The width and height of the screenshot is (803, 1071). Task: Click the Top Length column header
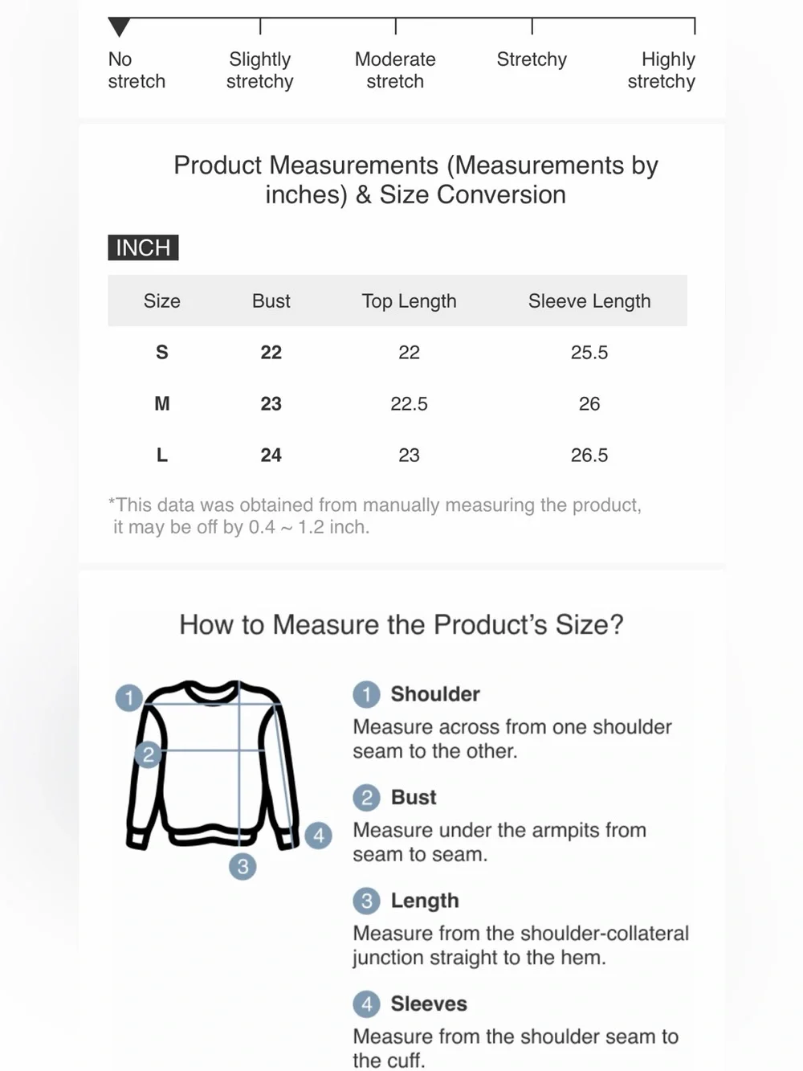tap(409, 301)
